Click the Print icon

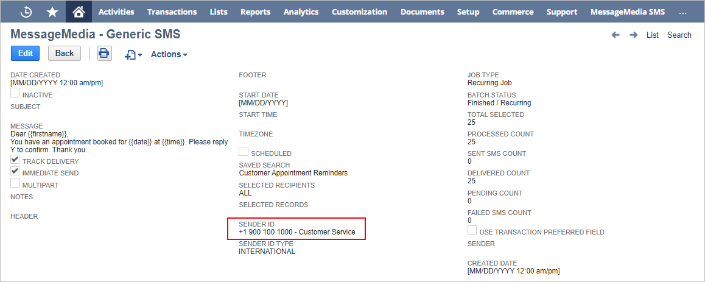coord(104,54)
